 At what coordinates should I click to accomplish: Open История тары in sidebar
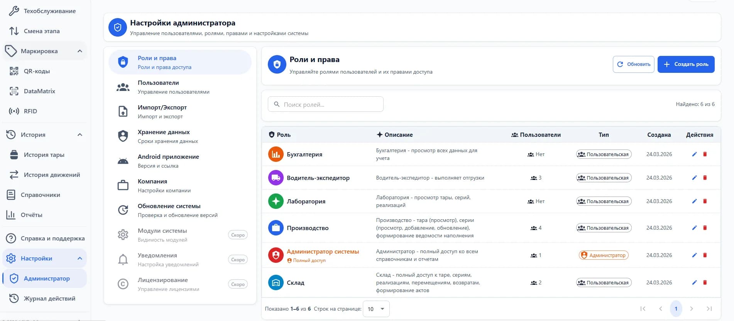coord(45,155)
